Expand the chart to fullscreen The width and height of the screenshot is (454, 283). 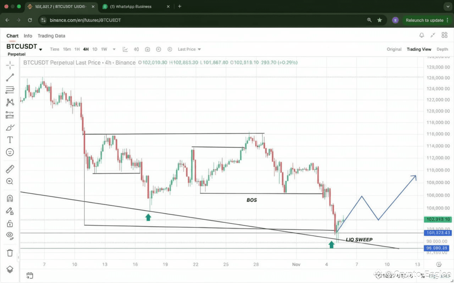(433, 35)
